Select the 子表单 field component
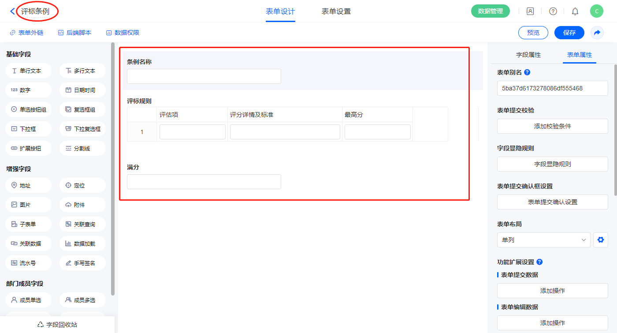 pos(28,224)
